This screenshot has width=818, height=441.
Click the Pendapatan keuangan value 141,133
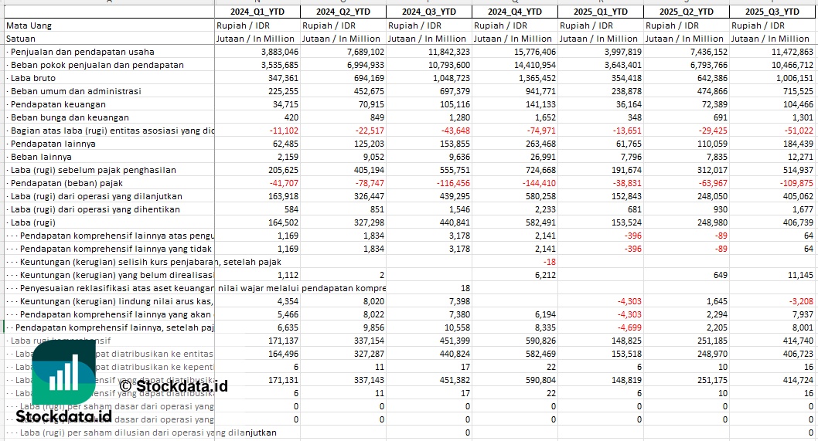point(541,104)
